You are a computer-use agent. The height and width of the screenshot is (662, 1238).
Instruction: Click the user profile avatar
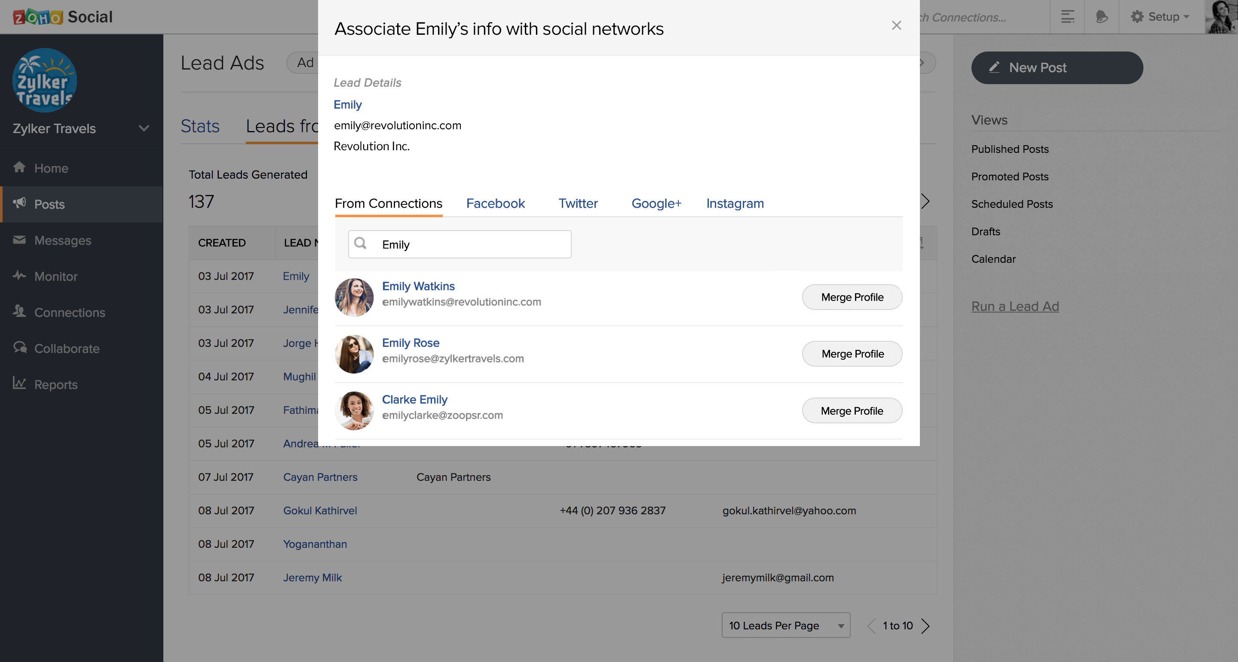pyautogui.click(x=1221, y=17)
